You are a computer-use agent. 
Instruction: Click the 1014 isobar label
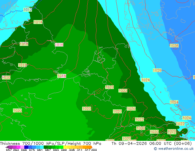[x=38, y=22]
